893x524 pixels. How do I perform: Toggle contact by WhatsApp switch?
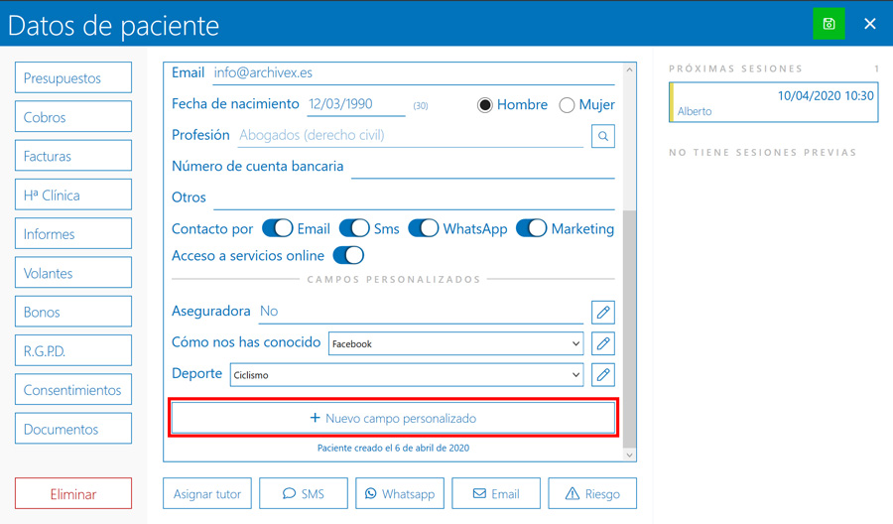click(424, 228)
